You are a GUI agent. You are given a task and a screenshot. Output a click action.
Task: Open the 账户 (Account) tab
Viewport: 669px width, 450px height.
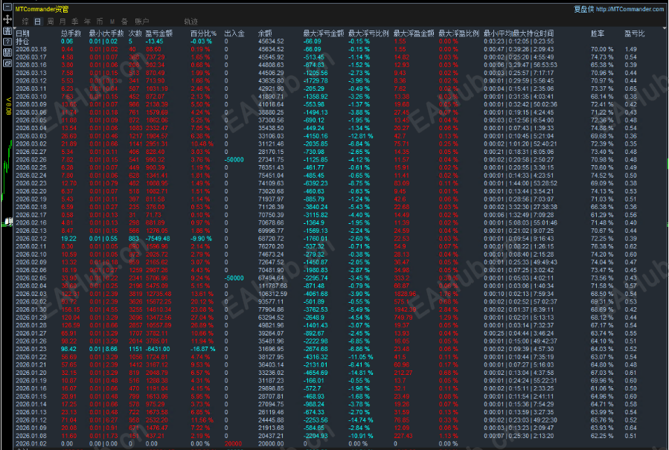click(142, 21)
